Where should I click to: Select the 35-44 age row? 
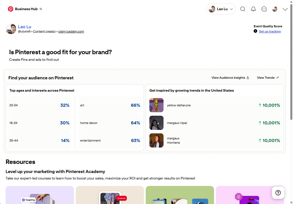39,140
